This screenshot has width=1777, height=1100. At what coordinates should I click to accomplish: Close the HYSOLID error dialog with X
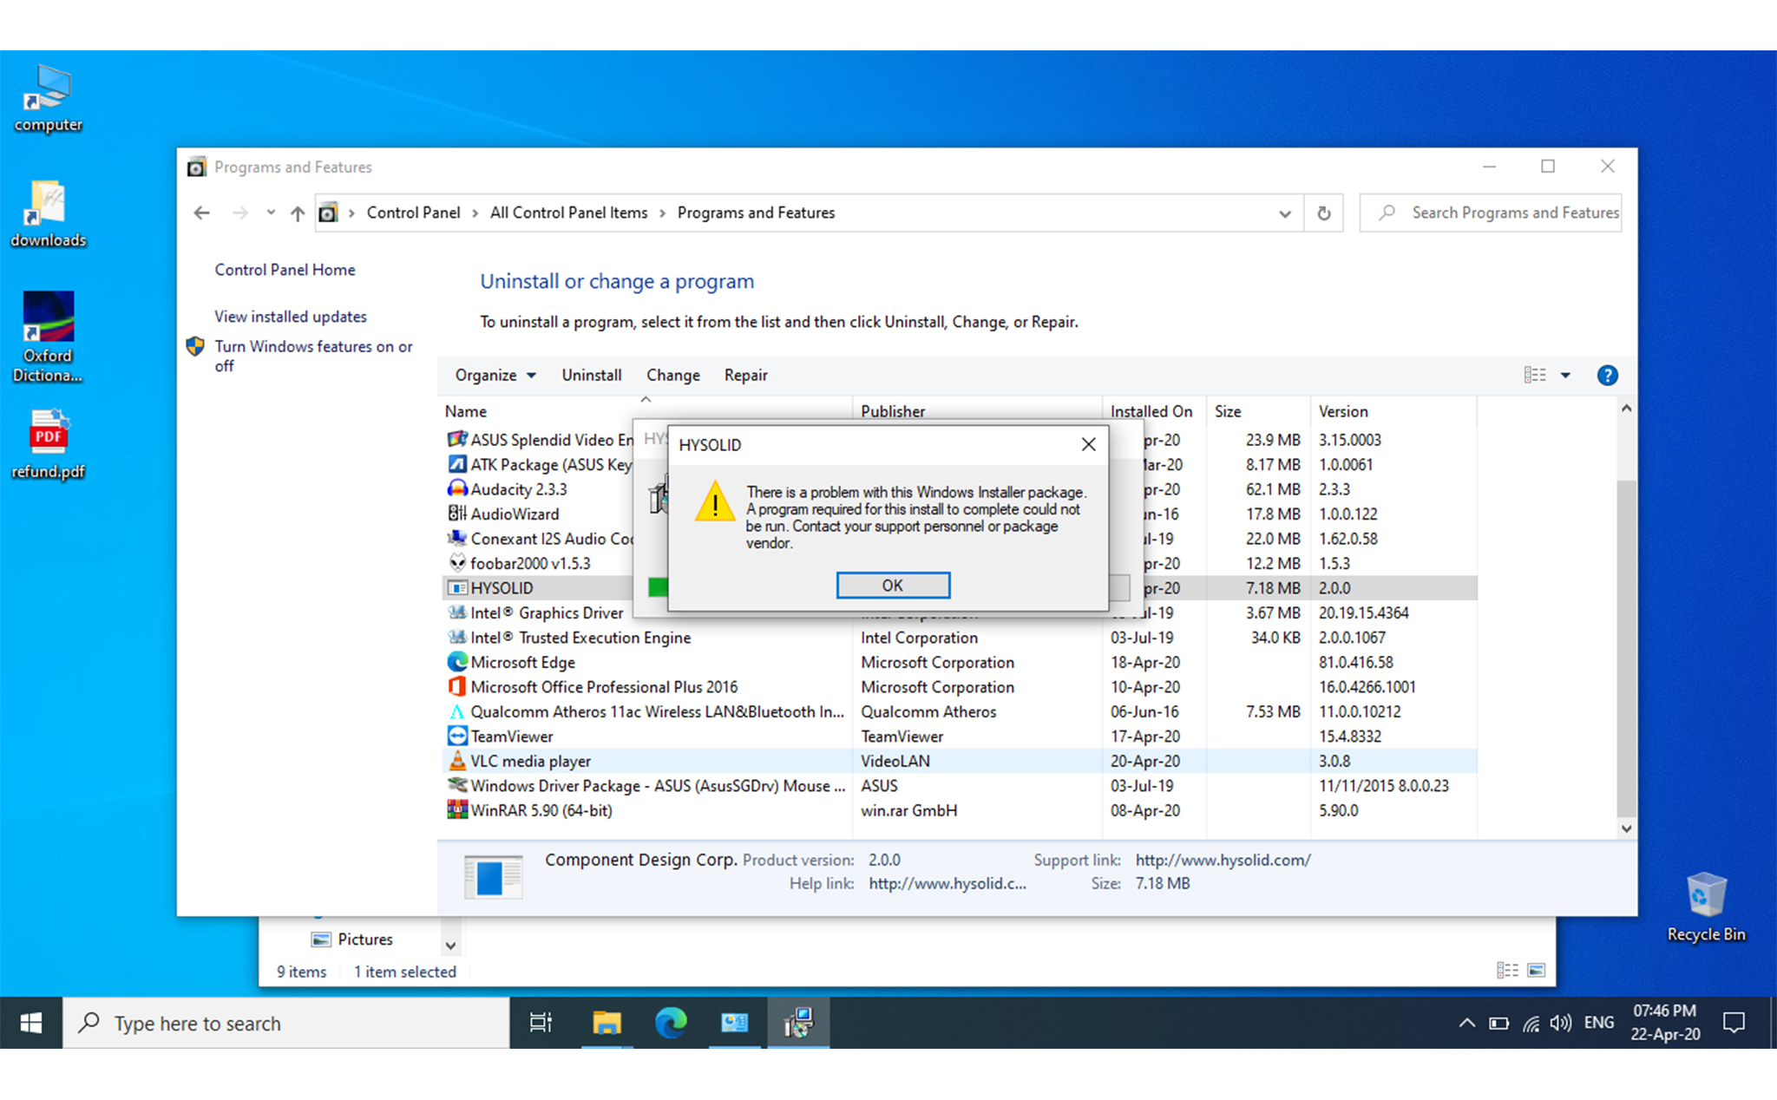tap(1088, 445)
